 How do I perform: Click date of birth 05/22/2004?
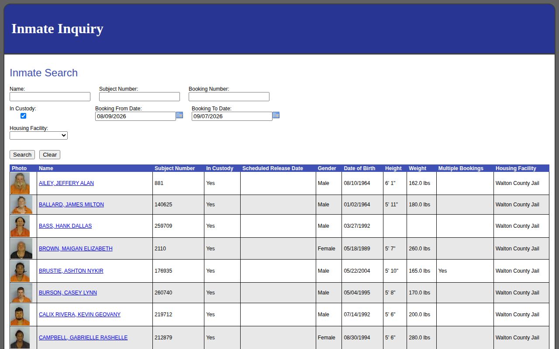(x=357, y=271)
